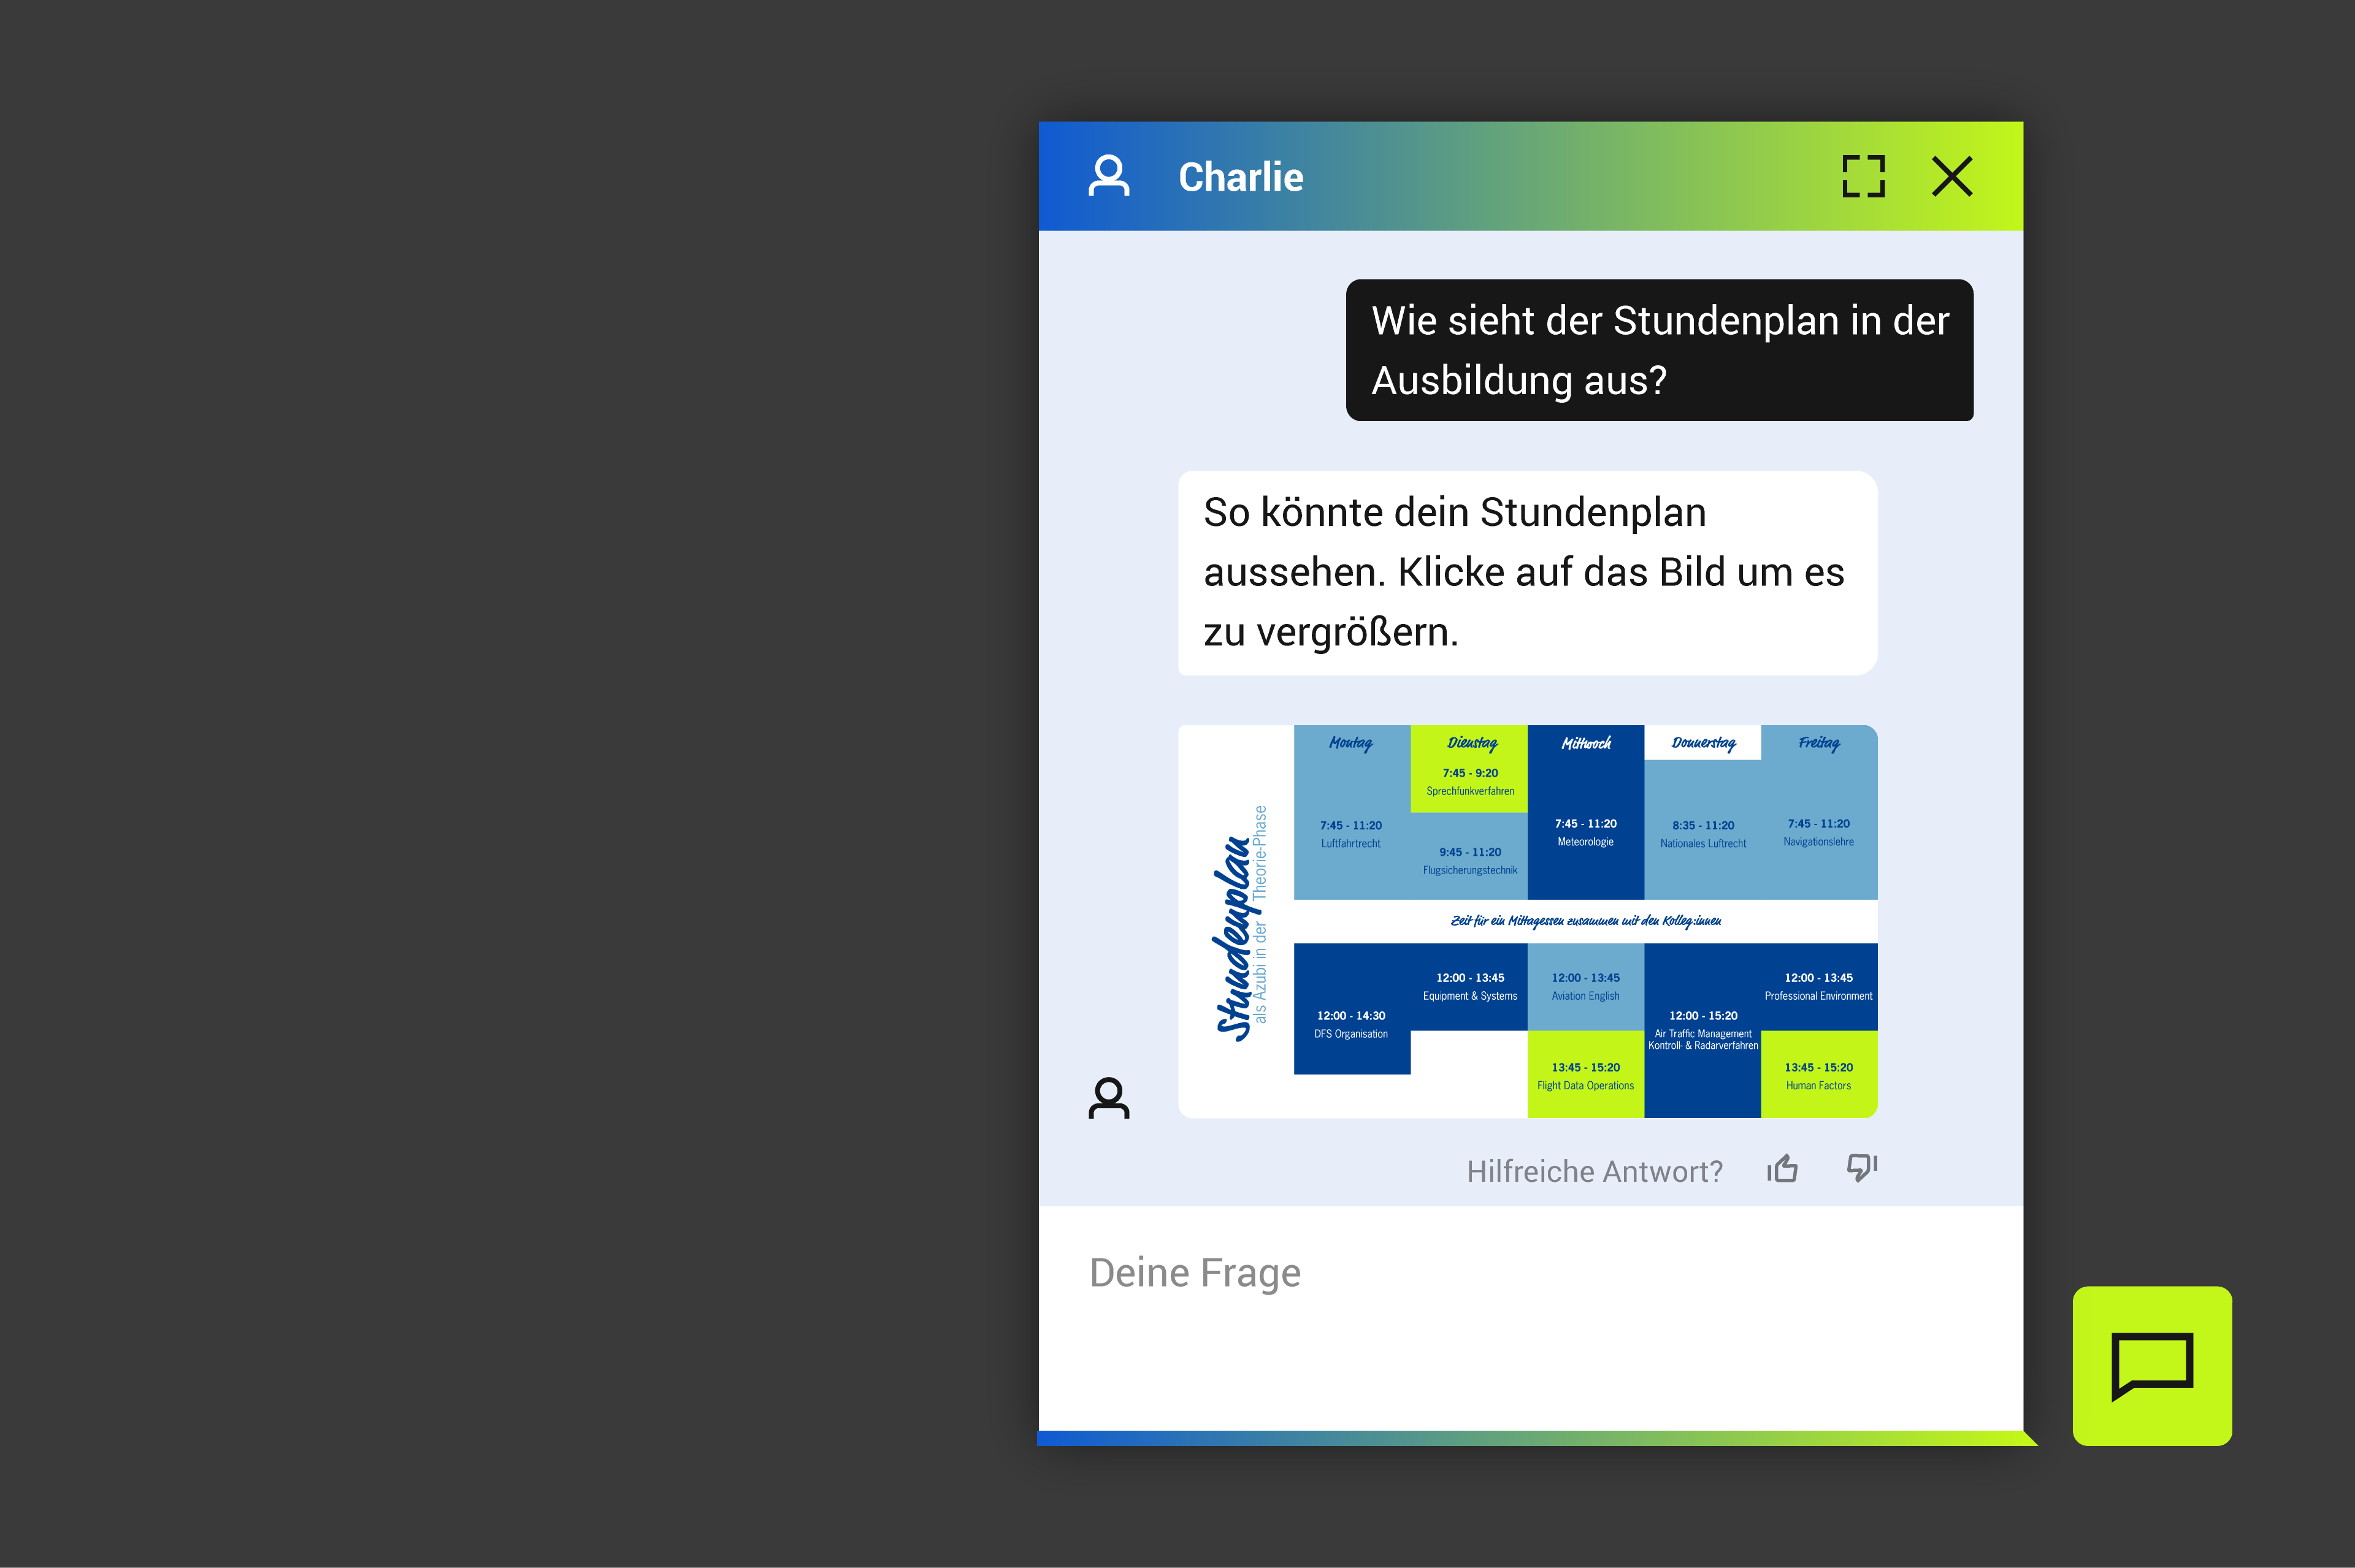Click the green chat launcher button
This screenshot has height=1568, width=2355.
tap(2152, 1365)
